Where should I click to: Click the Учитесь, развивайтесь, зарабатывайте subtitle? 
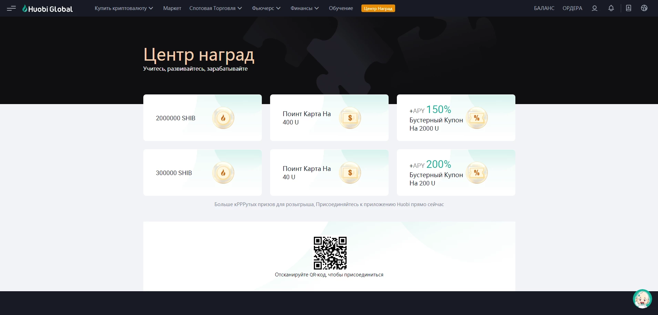pos(195,69)
